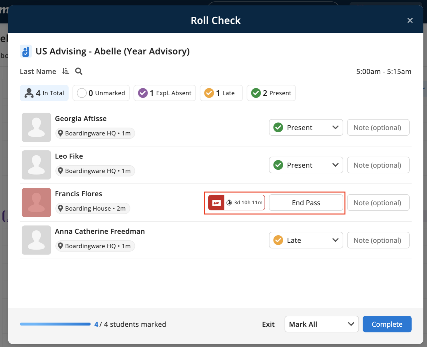This screenshot has width=427, height=347.
Task: Click the students marked progress bar
Action: [55, 324]
